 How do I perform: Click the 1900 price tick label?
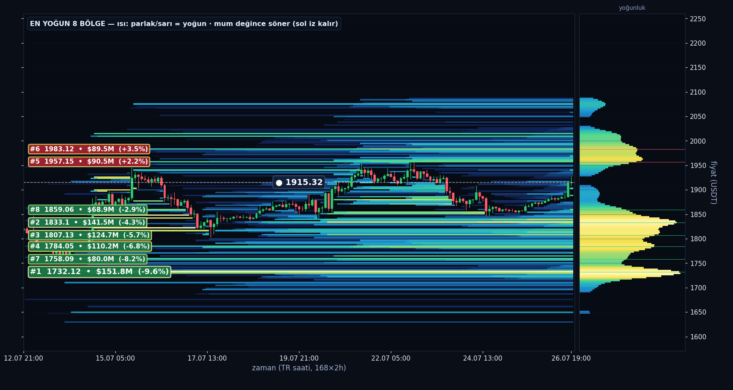[698, 190]
